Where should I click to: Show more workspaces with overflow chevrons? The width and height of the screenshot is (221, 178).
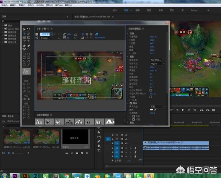(208, 10)
